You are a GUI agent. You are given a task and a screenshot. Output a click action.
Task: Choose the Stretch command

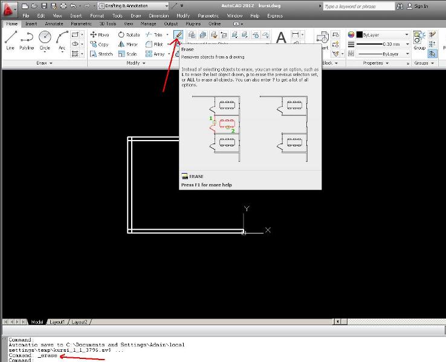click(x=102, y=54)
